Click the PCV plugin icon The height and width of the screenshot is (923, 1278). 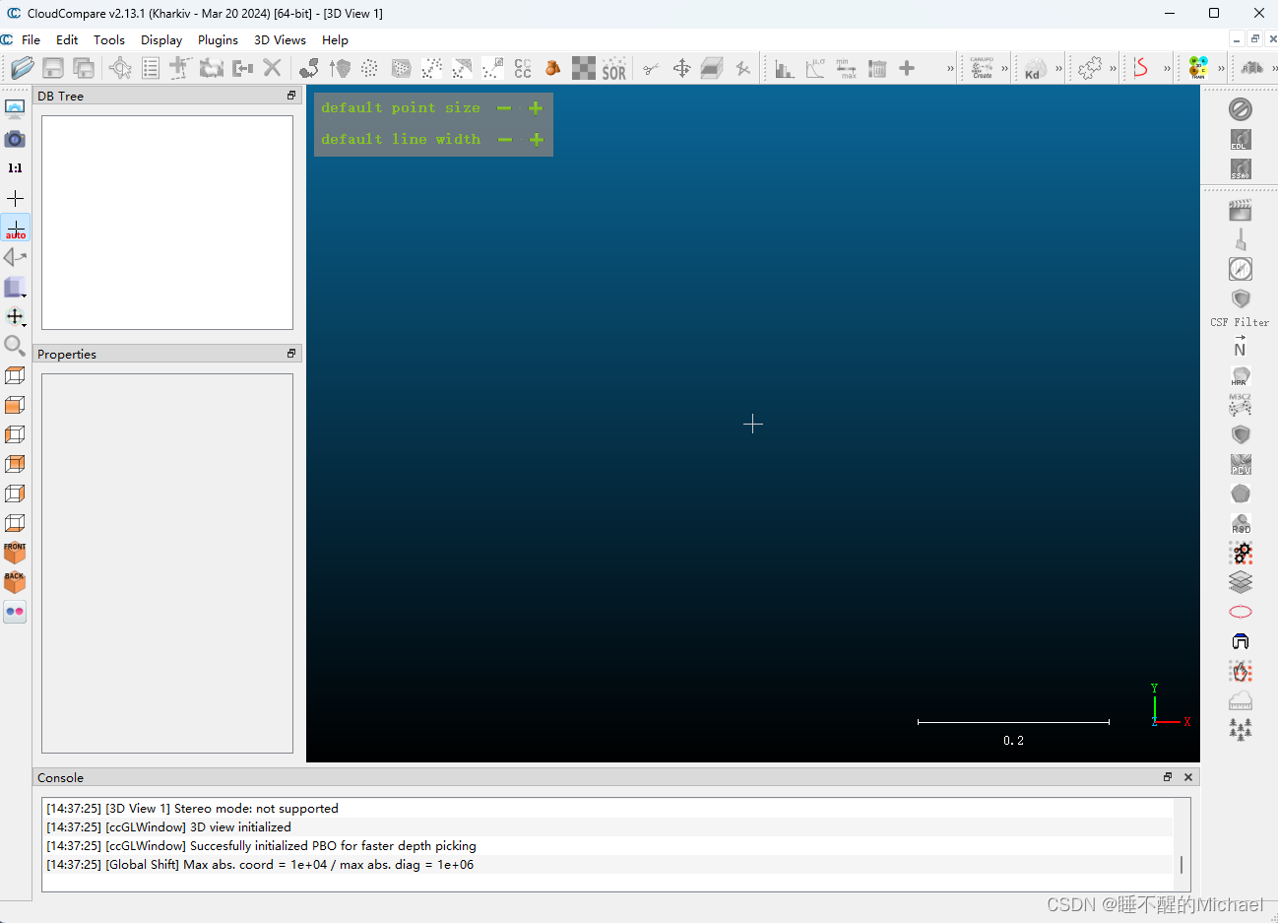point(1241,464)
